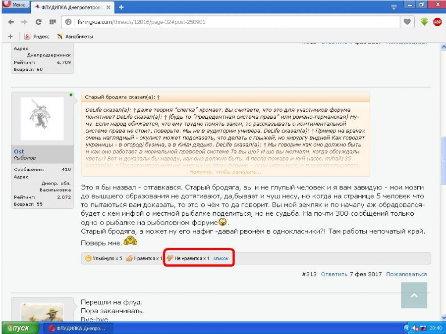This screenshot has height=334, width=446.
Task: Switch to the ФЛУДИЛКА Днепропетровск tab
Action: (72, 7)
